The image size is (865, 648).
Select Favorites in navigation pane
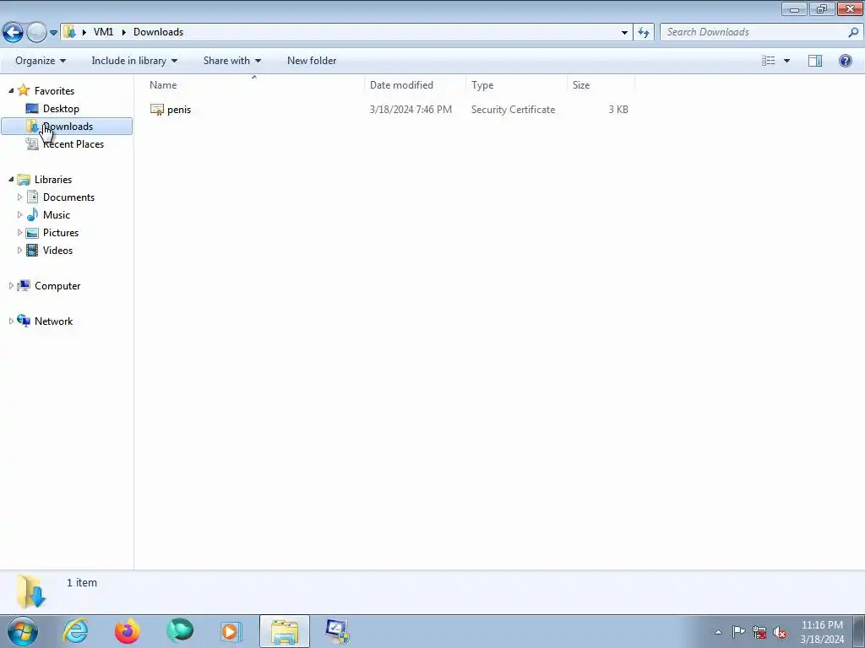point(54,91)
